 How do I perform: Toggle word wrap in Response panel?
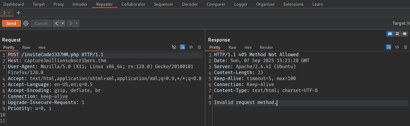coord(388,47)
